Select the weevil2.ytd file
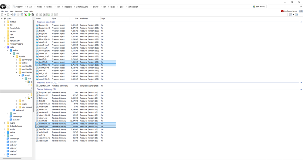 (x=76, y=141)
